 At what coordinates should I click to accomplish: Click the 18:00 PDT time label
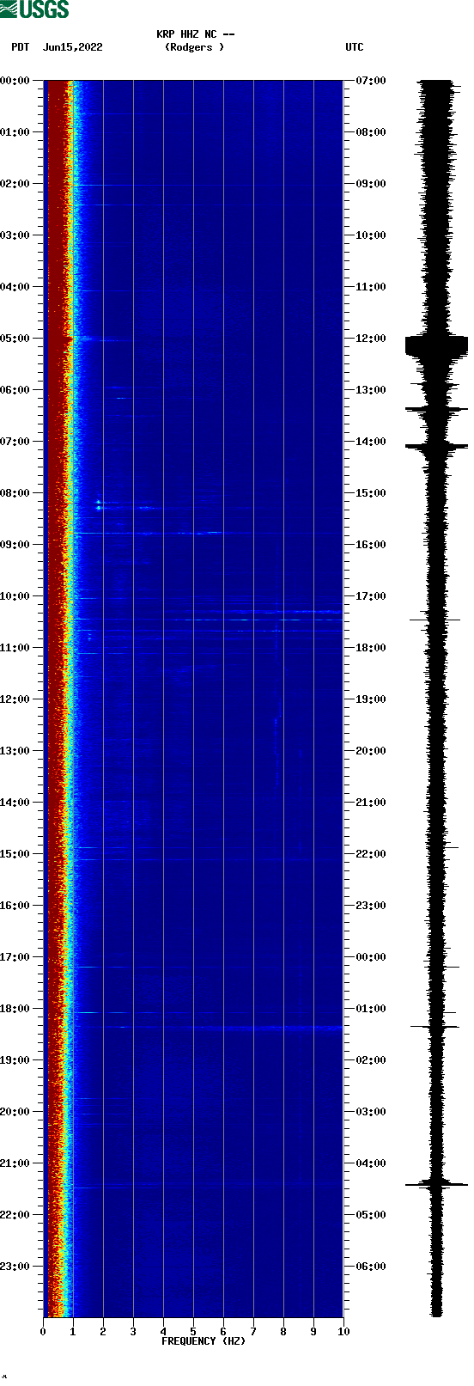tap(15, 1009)
